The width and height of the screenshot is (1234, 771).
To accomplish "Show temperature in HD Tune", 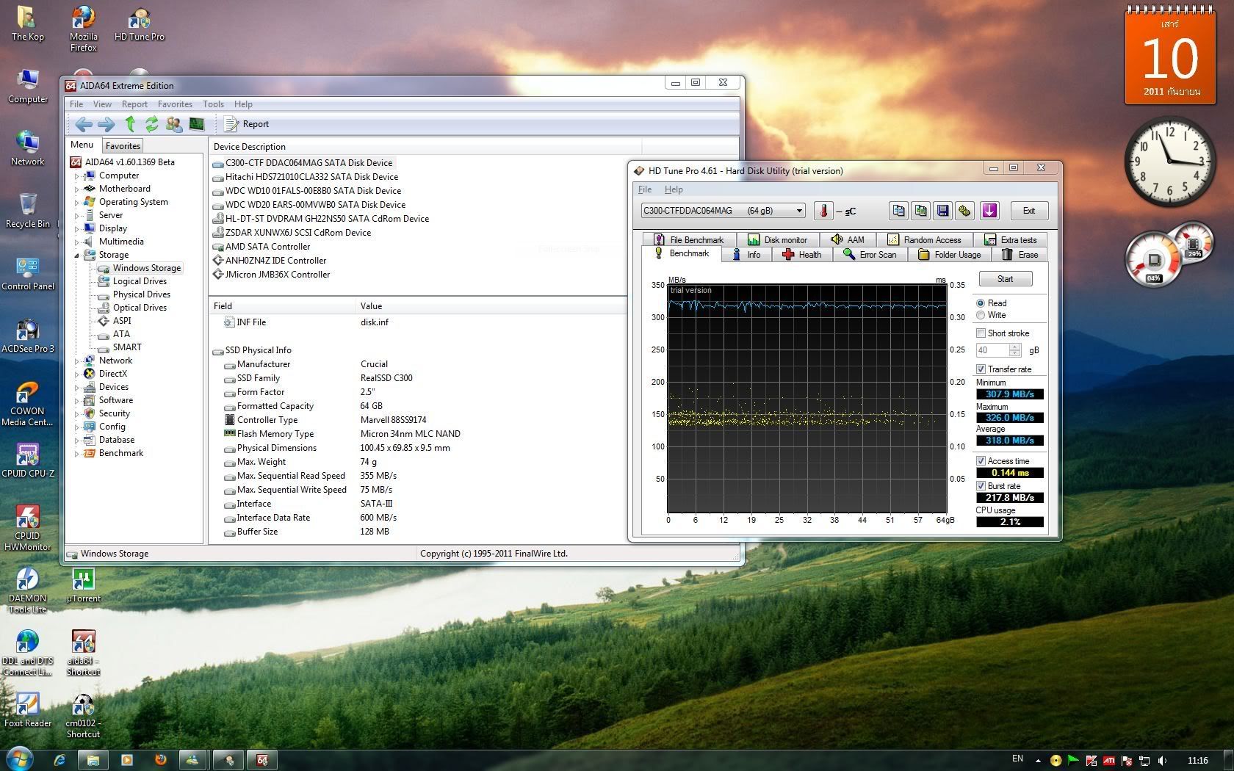I will click(x=823, y=211).
